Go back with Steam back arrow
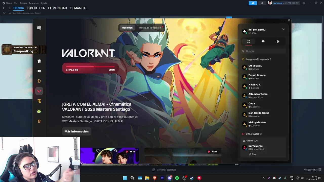 4,8
